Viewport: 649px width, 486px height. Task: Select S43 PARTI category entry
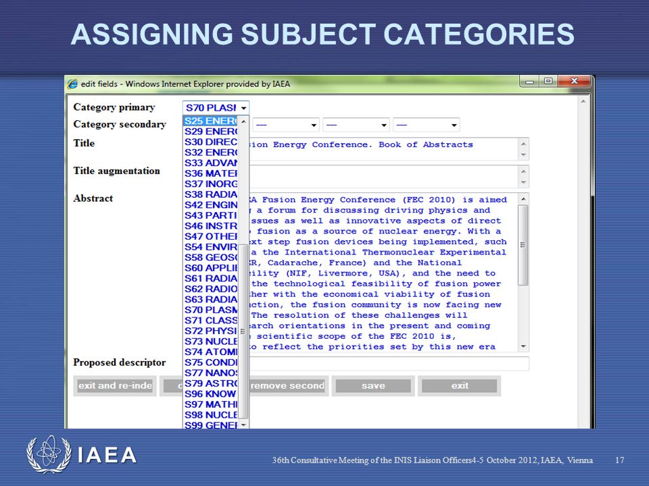[x=211, y=215]
